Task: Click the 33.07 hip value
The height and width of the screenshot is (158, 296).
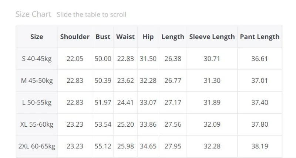Action: 148,103
